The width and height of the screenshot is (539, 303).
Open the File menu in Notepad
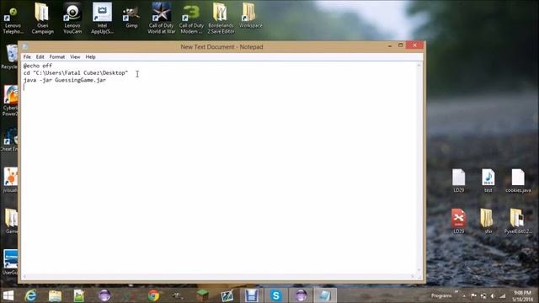pos(27,57)
